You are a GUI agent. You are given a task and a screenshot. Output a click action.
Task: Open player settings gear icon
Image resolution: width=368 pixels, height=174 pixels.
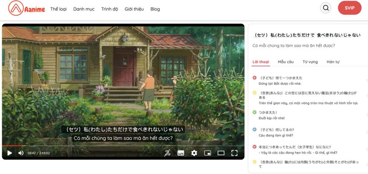pos(194,153)
